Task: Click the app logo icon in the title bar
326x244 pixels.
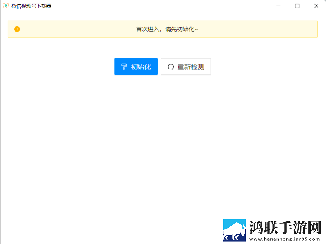Action: click(6, 6)
